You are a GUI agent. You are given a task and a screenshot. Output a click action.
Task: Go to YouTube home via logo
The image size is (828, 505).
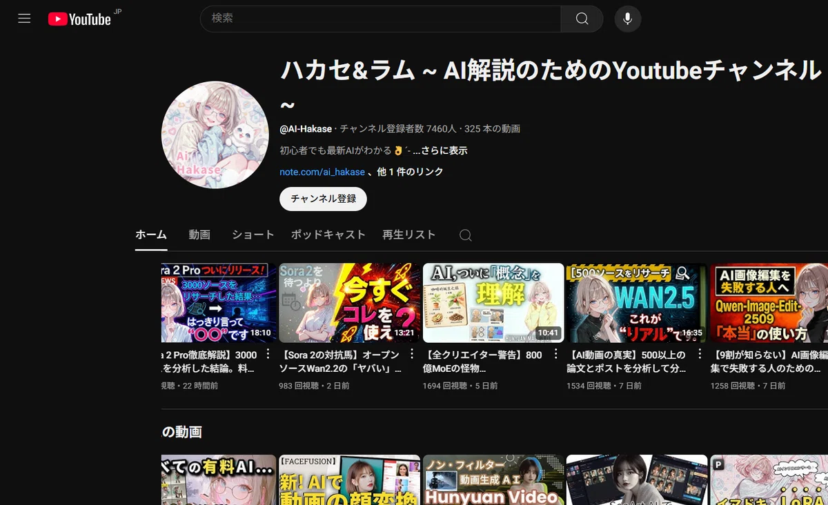pyautogui.click(x=79, y=19)
